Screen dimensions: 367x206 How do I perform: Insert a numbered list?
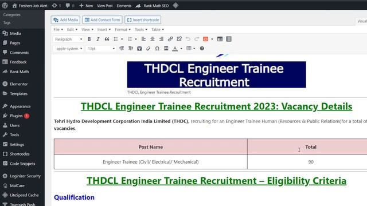coord(130,39)
